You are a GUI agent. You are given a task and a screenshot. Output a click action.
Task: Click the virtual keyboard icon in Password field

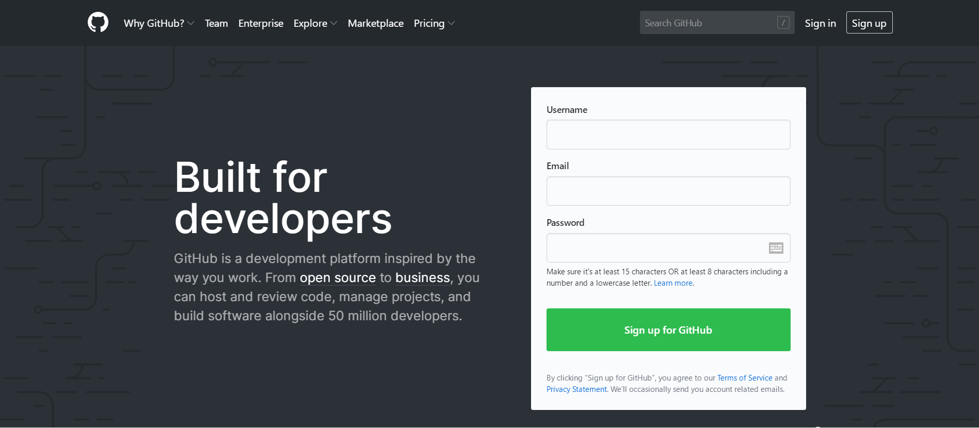[x=776, y=248]
